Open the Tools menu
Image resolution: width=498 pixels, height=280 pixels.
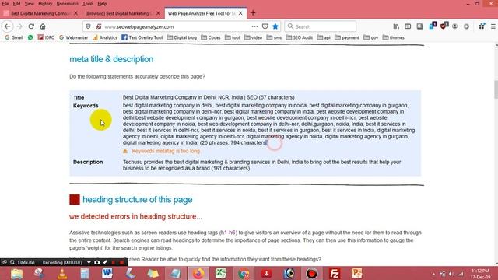(88, 4)
